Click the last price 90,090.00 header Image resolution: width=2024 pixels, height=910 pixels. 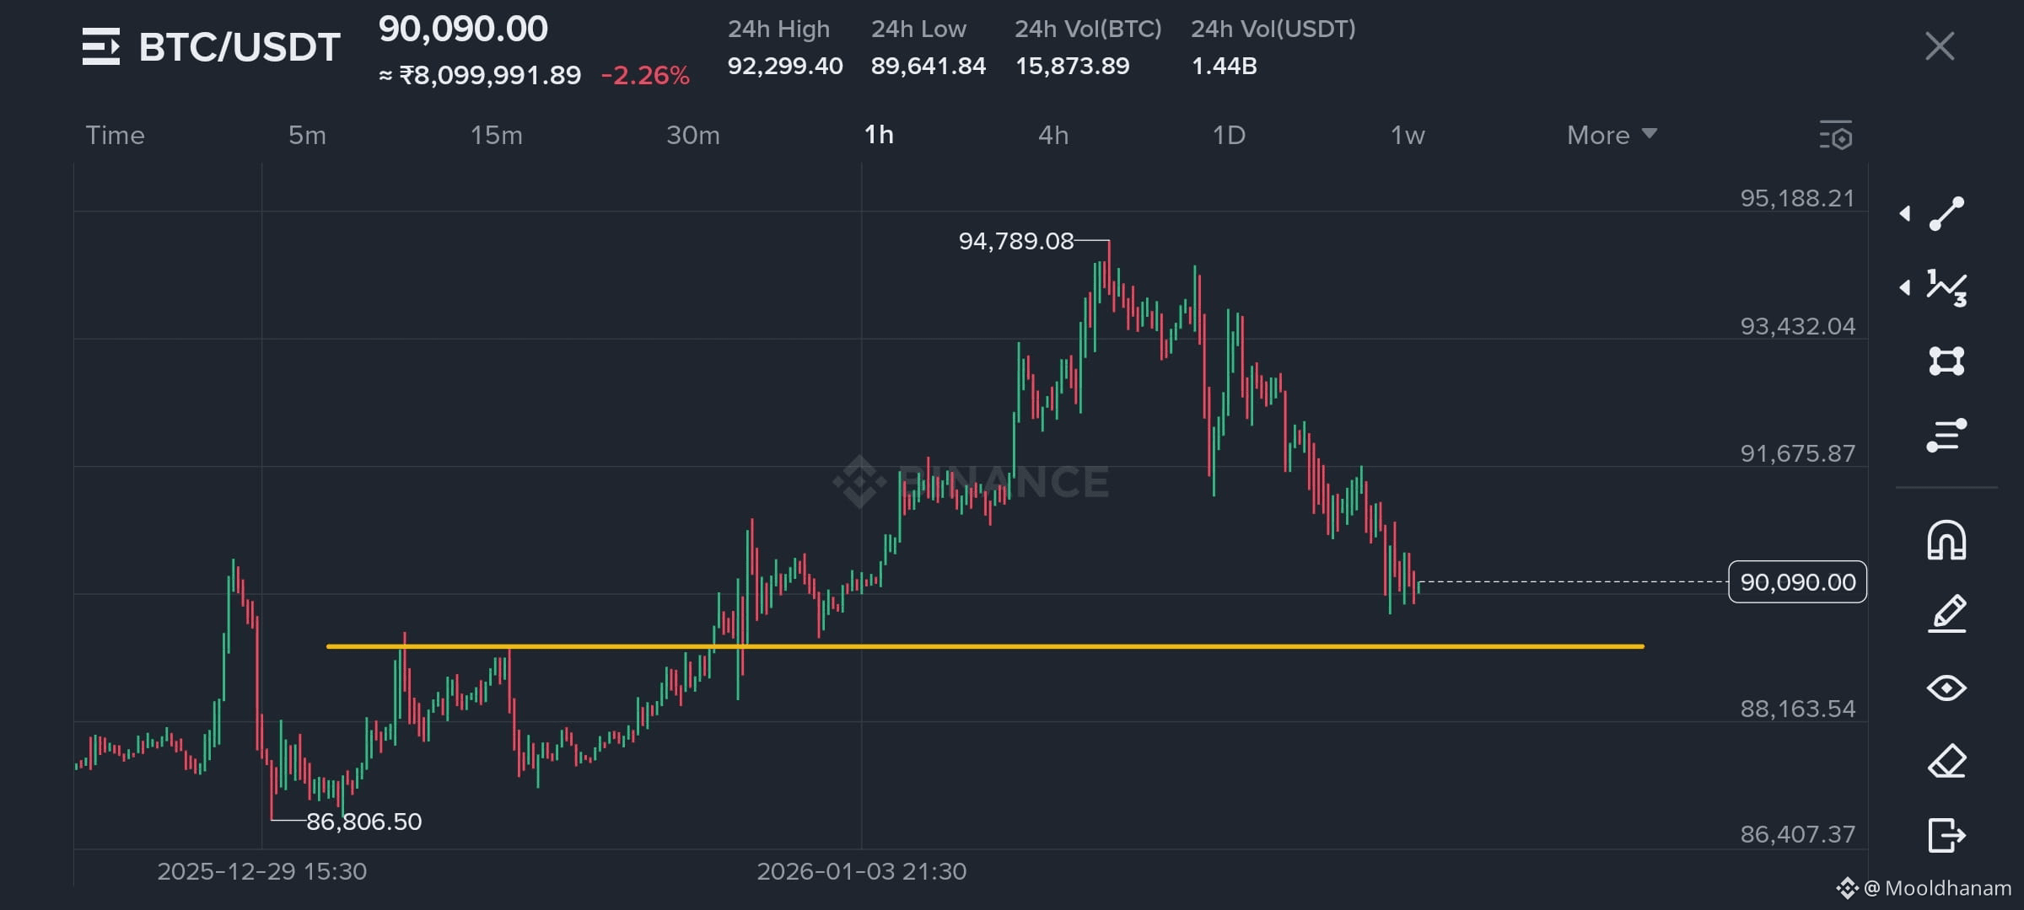pos(463,29)
